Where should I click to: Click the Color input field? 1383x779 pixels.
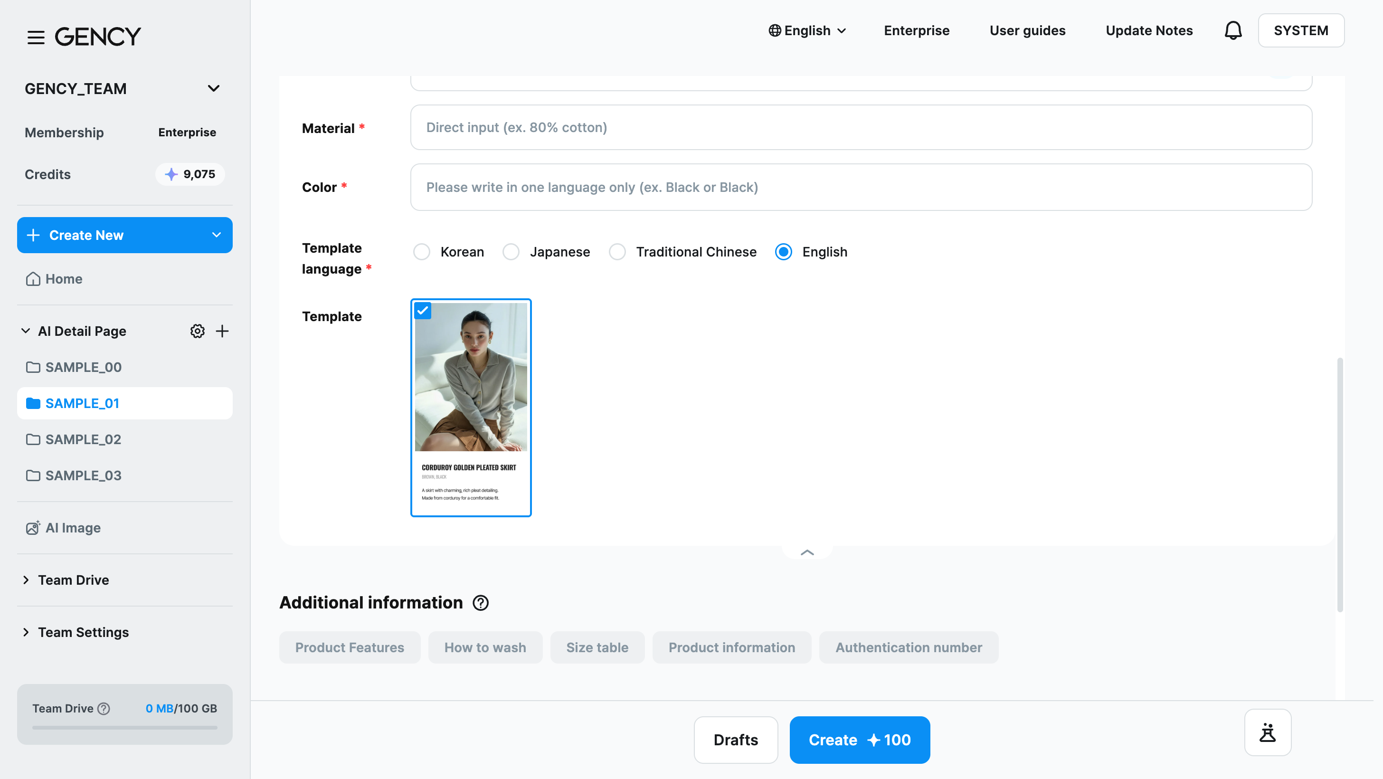(x=861, y=187)
